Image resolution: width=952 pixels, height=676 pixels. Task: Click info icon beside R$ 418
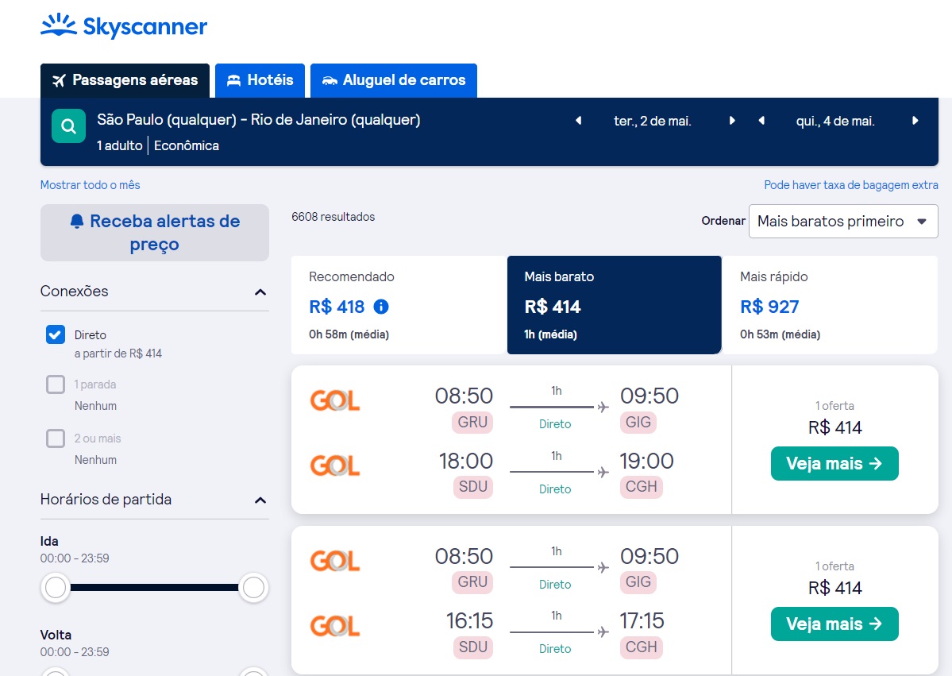tap(381, 307)
